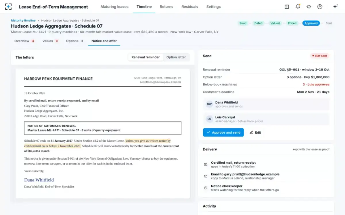Image resolution: width=345 pixels, height=215 pixels.
Task: Open the Returns tab
Action: click(166, 7)
